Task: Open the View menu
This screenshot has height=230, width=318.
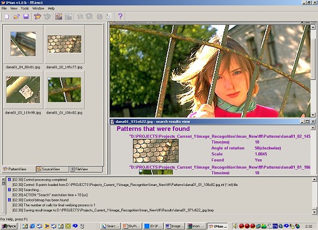Action: tap(14, 9)
